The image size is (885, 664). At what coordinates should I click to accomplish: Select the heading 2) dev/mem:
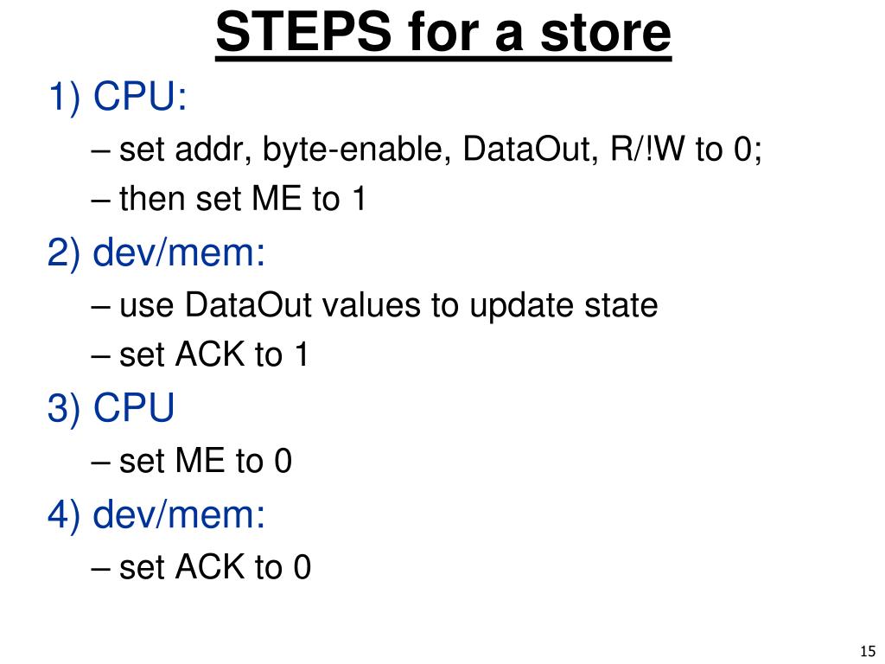point(156,252)
